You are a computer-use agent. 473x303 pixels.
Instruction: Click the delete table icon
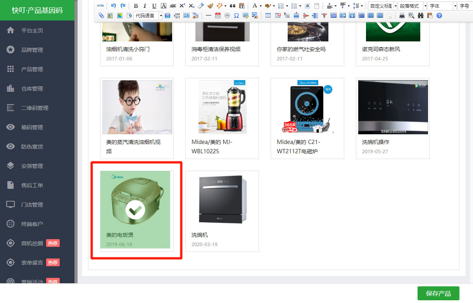[278, 15]
